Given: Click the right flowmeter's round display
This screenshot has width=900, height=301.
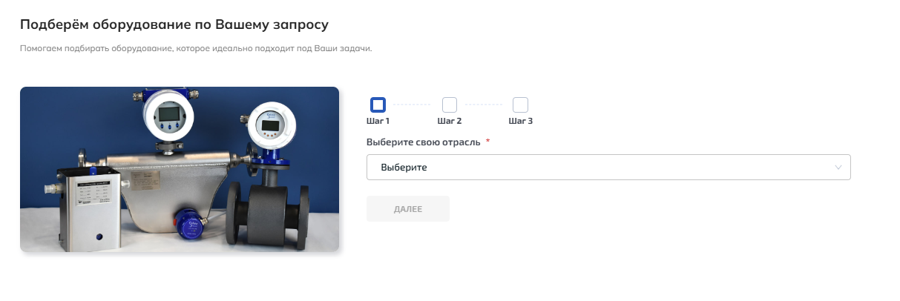Looking at the screenshot, I should click(x=271, y=124).
